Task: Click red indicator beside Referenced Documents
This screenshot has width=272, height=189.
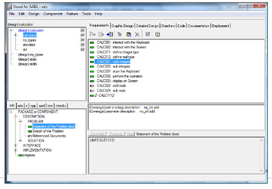Action: click(30, 136)
